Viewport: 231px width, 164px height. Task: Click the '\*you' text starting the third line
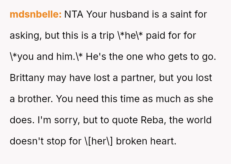[x=22, y=57]
